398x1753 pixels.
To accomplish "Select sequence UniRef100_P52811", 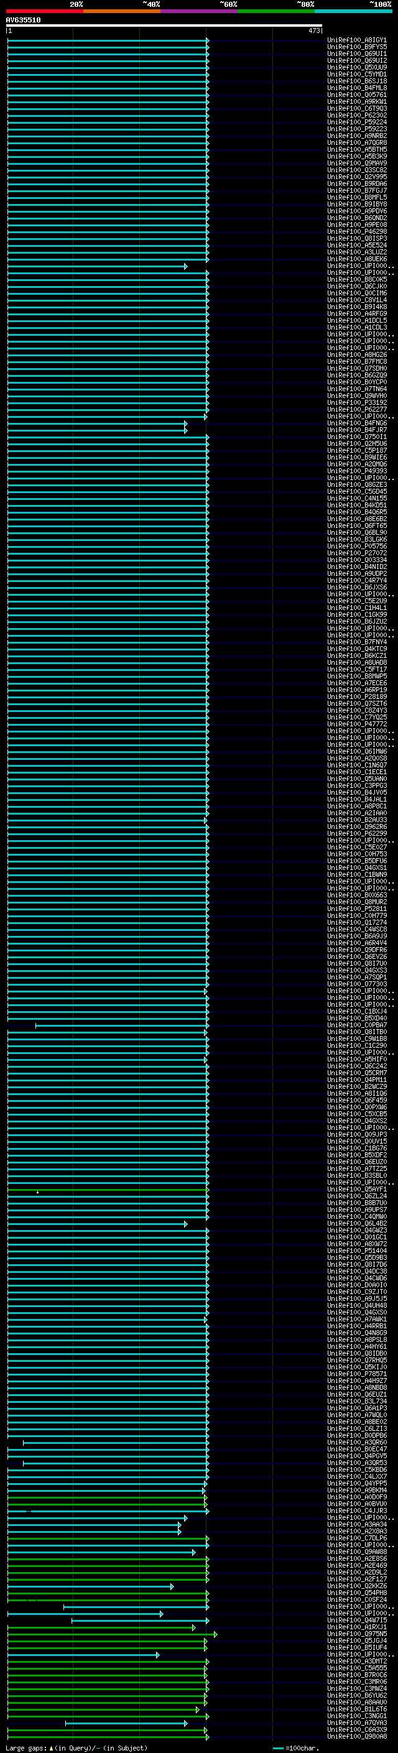I will tap(357, 909).
